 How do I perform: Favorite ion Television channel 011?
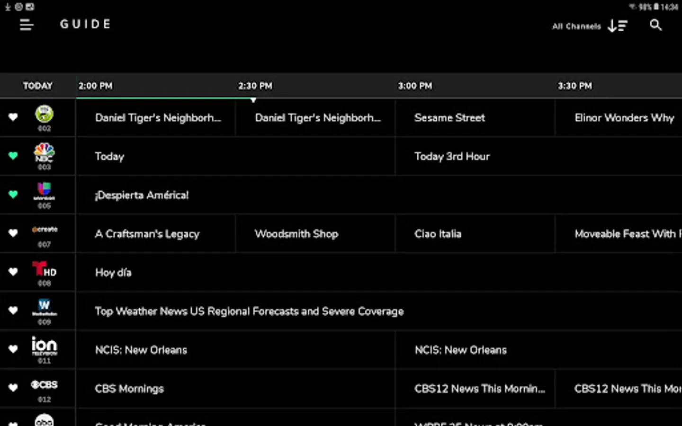13,349
